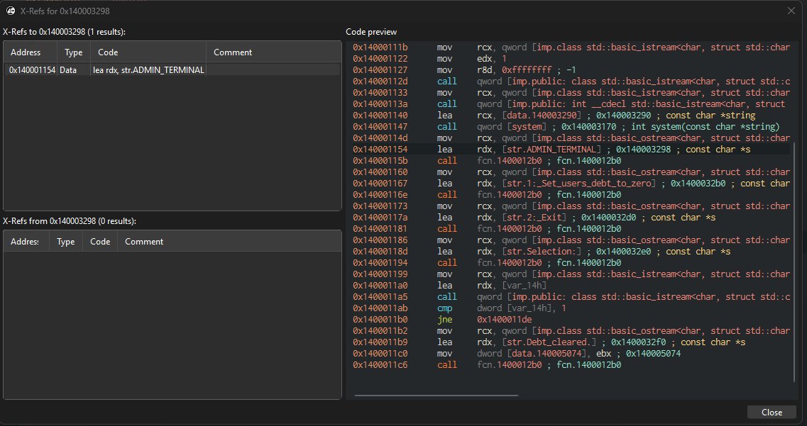Click the Cutter application icon in the title bar
This screenshot has height=426, width=807.
tap(10, 11)
